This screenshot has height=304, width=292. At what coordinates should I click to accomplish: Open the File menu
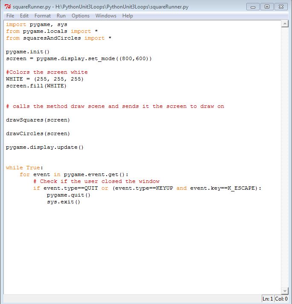point(10,16)
